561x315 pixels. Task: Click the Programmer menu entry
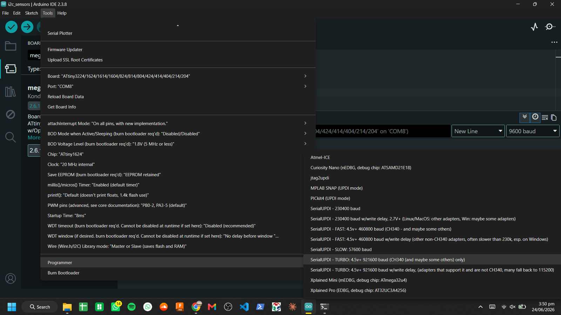pos(172,262)
